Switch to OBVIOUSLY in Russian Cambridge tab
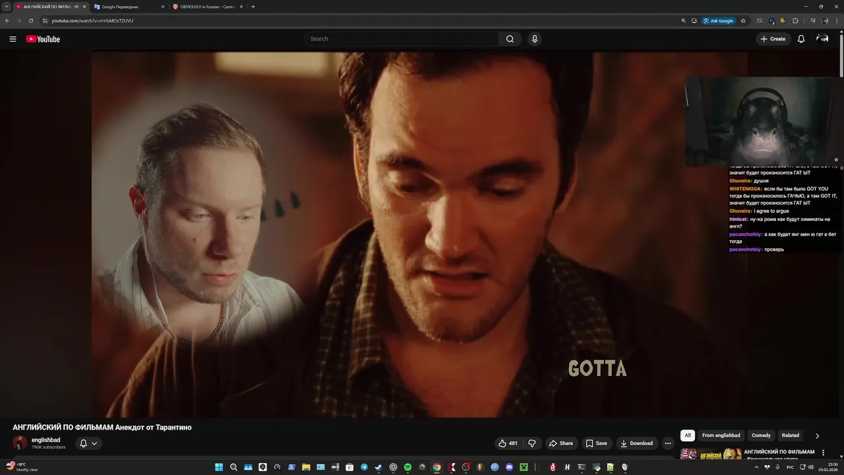844x475 pixels. click(x=208, y=7)
